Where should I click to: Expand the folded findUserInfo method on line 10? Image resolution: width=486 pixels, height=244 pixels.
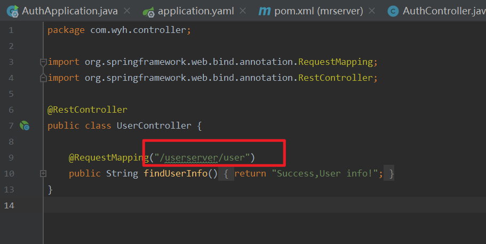pyautogui.click(x=43, y=174)
